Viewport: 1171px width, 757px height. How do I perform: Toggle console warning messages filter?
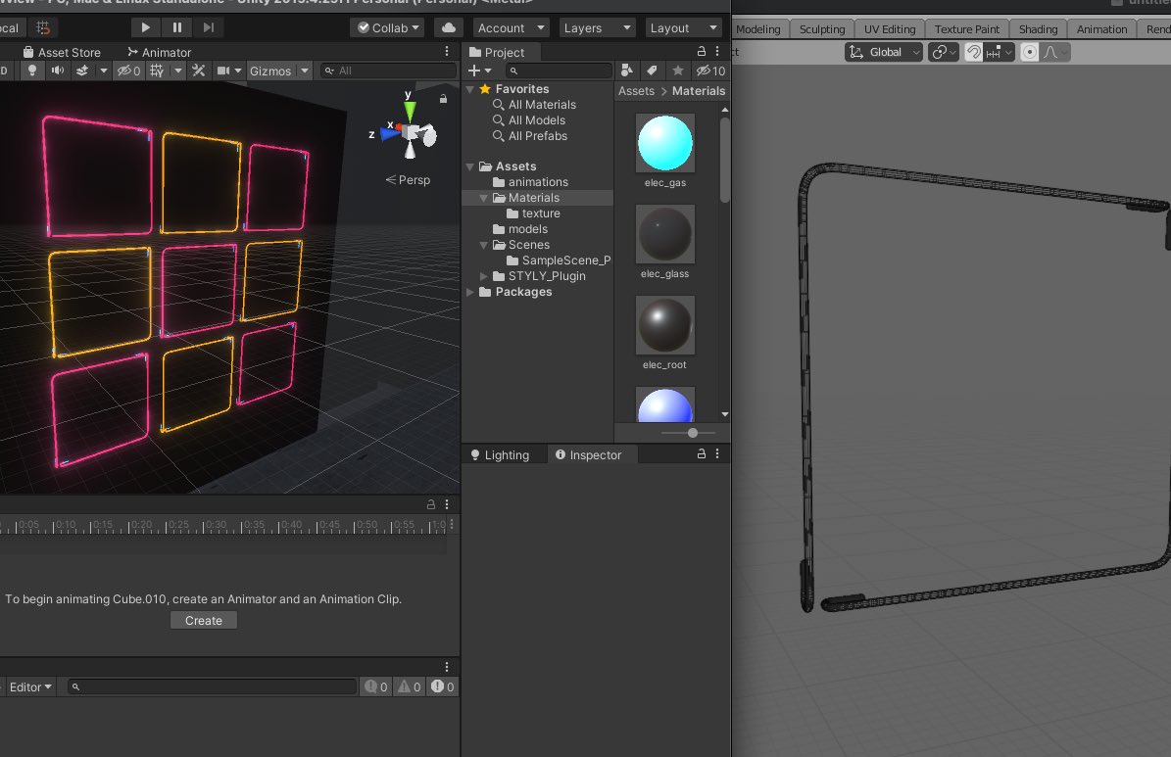point(410,686)
